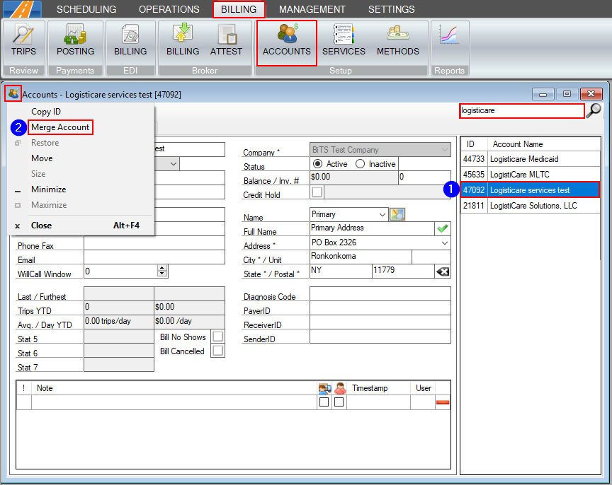Choose Copy ID from the system menu
Image resolution: width=612 pixels, height=485 pixels.
point(46,112)
